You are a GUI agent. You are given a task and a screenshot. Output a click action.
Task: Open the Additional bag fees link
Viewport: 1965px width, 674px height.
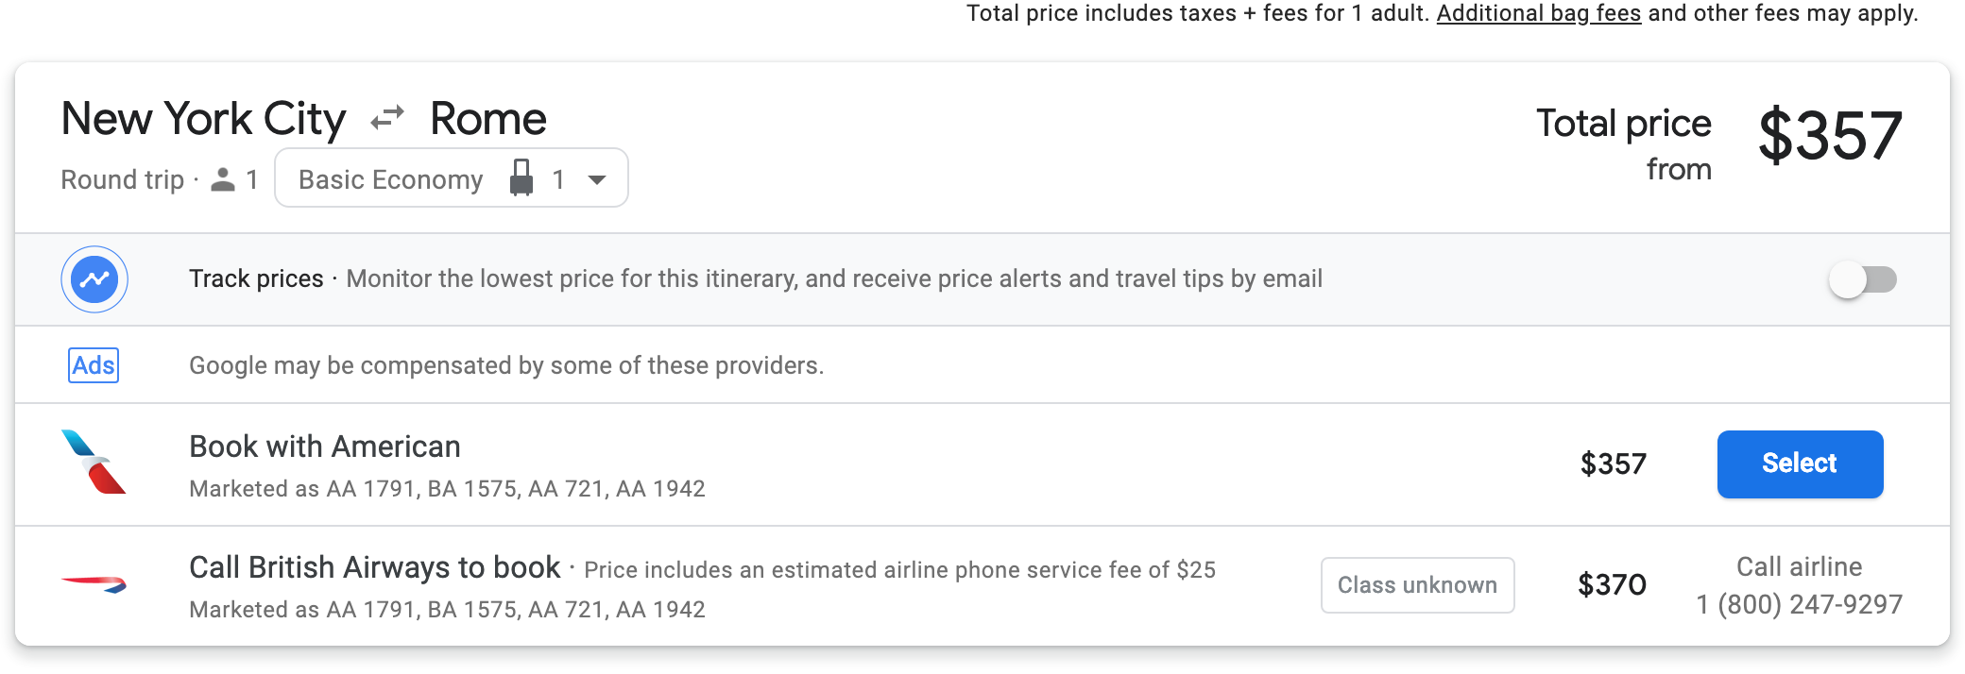point(1538,13)
